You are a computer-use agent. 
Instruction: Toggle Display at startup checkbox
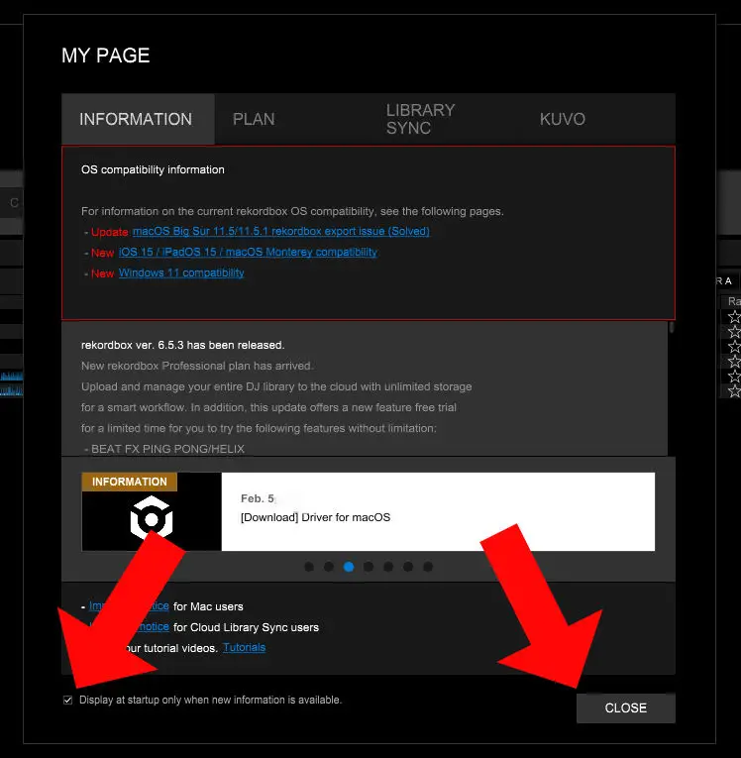pos(67,700)
